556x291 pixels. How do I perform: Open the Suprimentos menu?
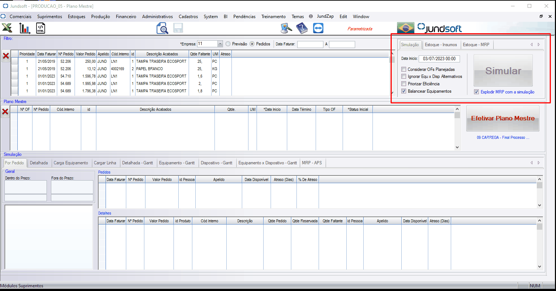(x=49, y=17)
